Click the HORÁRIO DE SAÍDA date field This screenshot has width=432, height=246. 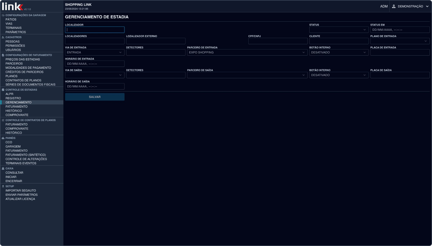click(x=95, y=86)
